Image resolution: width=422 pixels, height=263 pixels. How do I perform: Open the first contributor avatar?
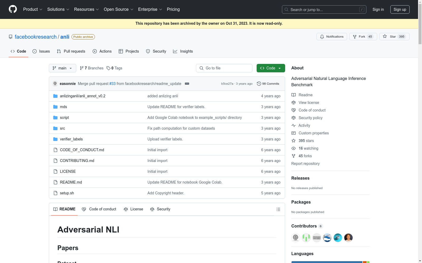(296, 238)
